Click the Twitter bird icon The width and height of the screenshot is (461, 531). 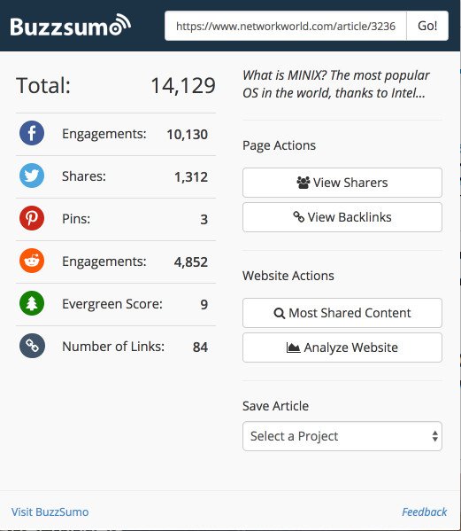click(x=32, y=176)
